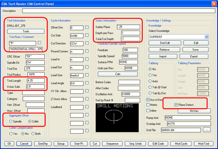The image size is (218, 149).
Task: Click the Description input field
Action: pyautogui.click(x=119, y=11)
